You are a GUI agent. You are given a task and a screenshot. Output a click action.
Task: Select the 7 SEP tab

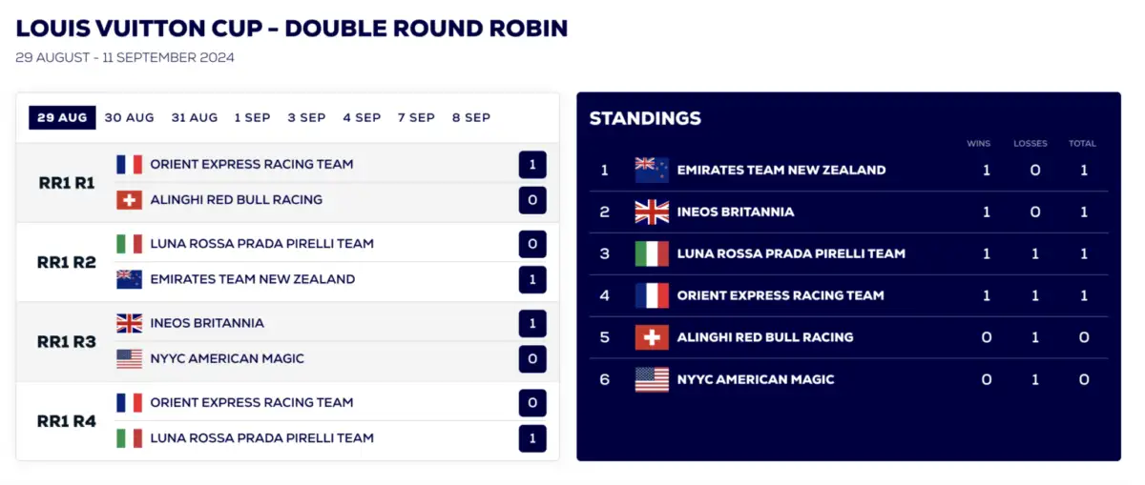[x=416, y=117]
